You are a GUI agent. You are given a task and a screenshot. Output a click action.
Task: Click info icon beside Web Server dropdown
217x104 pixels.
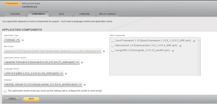pyautogui.click(x=104, y=51)
